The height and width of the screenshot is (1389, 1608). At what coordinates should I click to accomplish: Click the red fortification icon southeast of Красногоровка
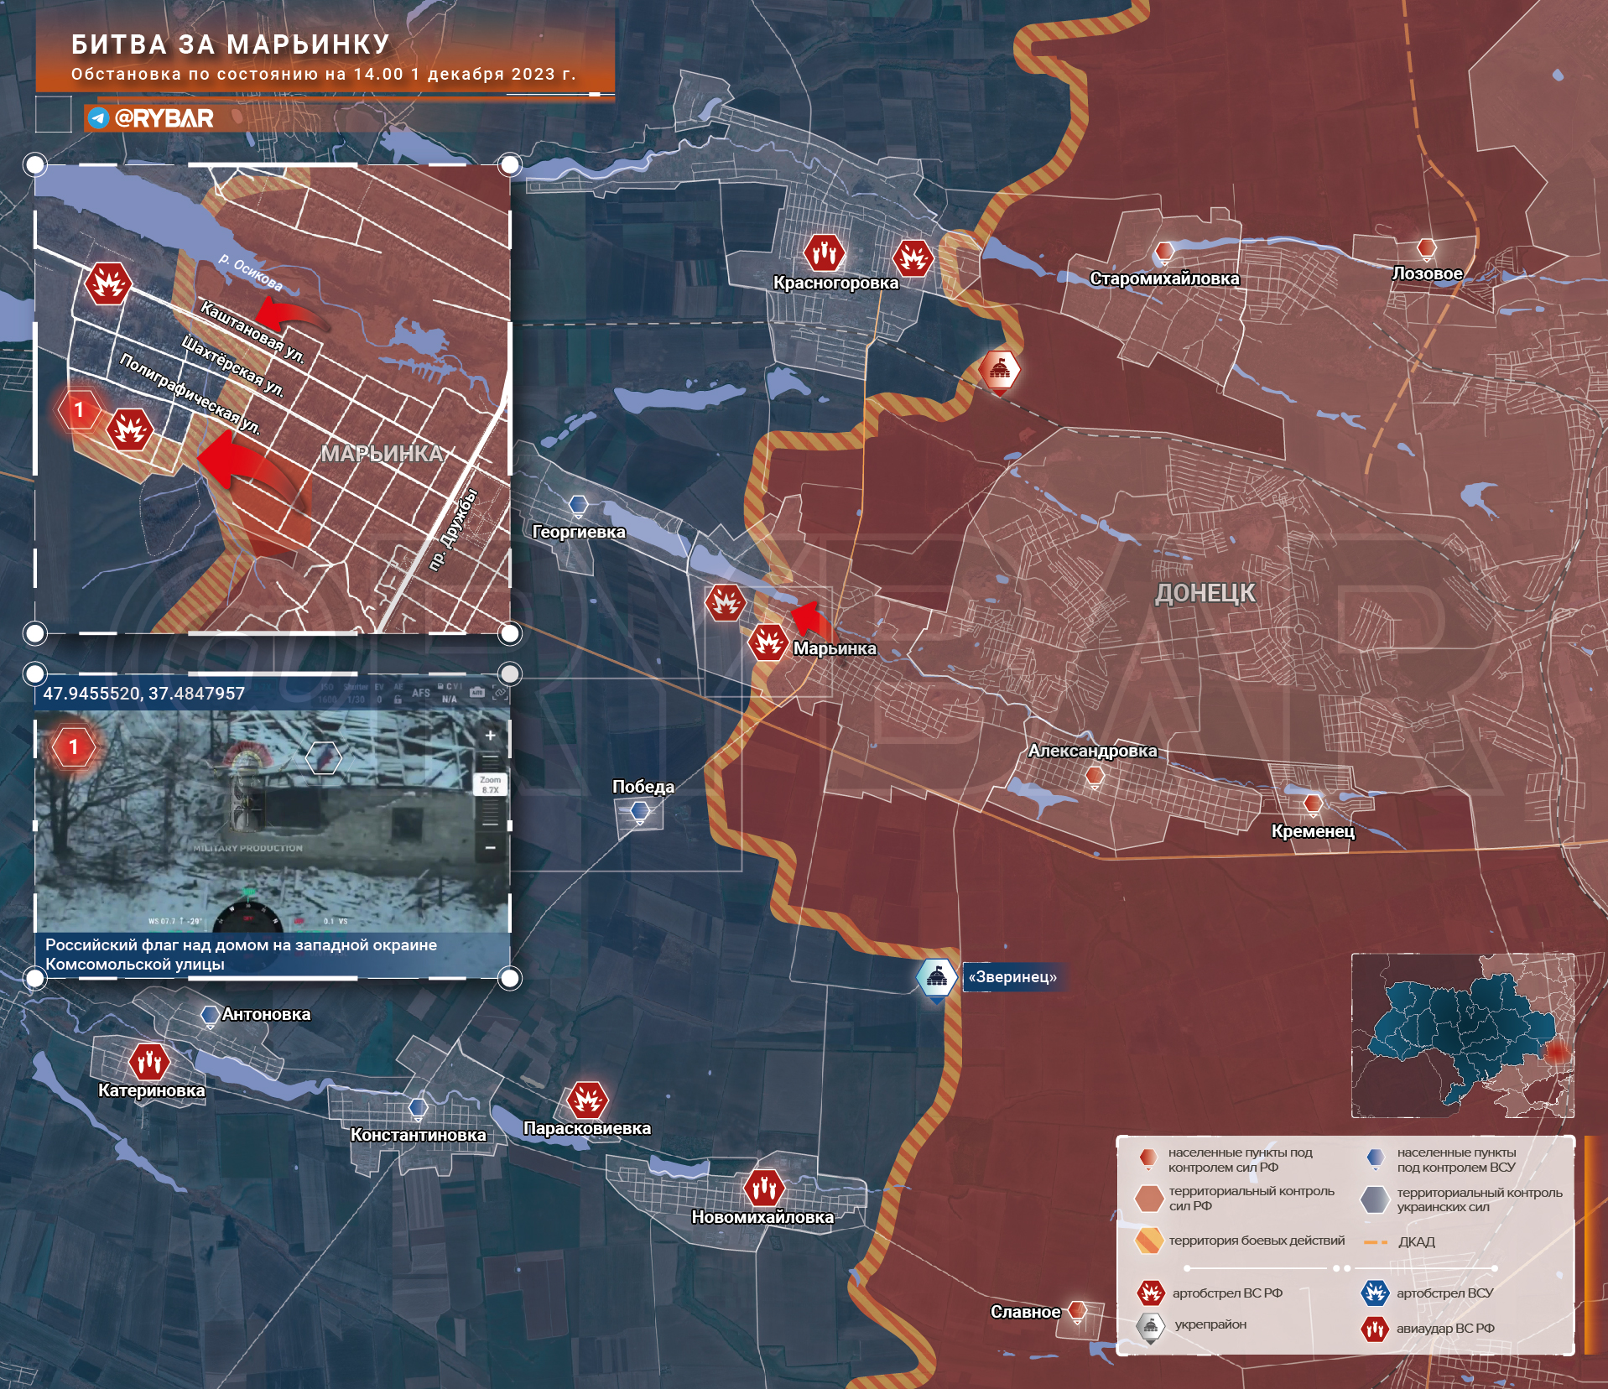pos(999,370)
